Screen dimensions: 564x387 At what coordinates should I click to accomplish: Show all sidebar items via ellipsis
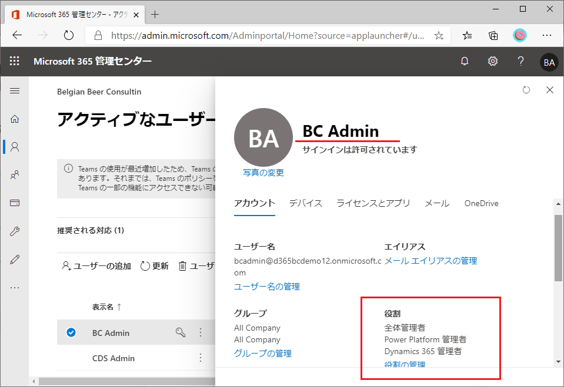(x=15, y=288)
